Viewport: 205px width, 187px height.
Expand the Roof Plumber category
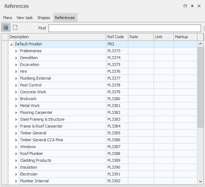[16, 154]
